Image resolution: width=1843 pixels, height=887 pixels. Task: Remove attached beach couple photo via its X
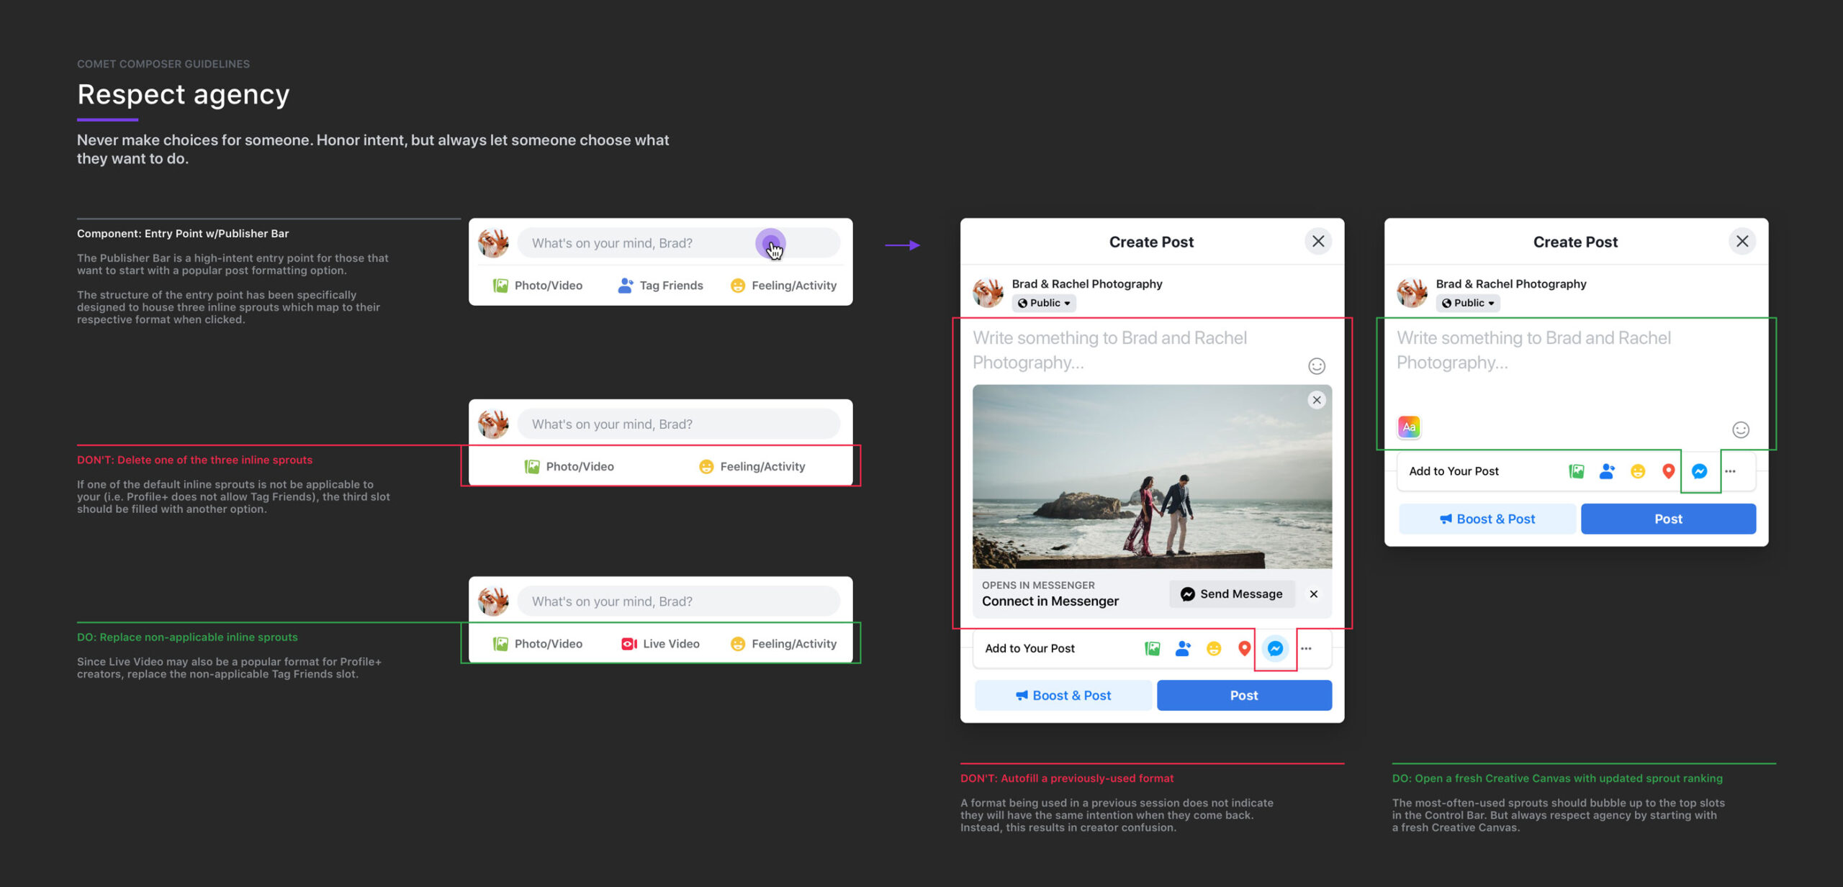(1316, 400)
